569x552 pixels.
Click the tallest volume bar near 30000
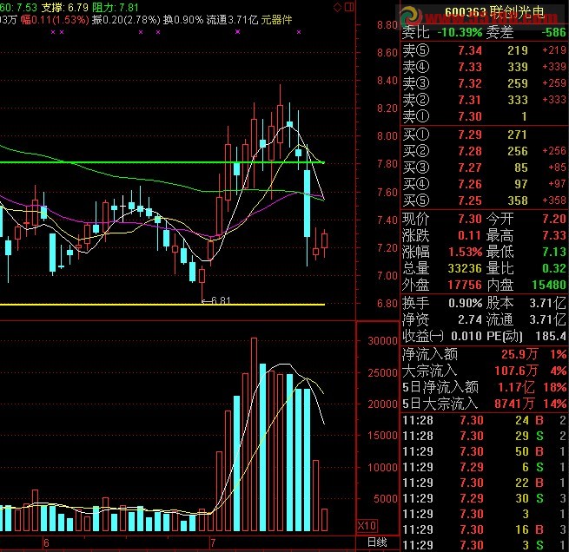(x=254, y=434)
